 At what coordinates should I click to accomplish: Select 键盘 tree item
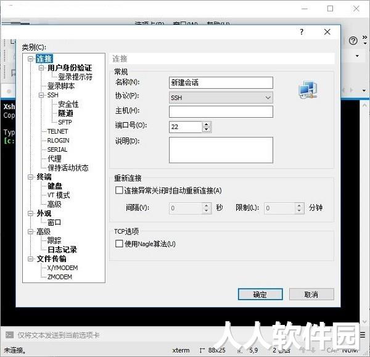click(54, 186)
